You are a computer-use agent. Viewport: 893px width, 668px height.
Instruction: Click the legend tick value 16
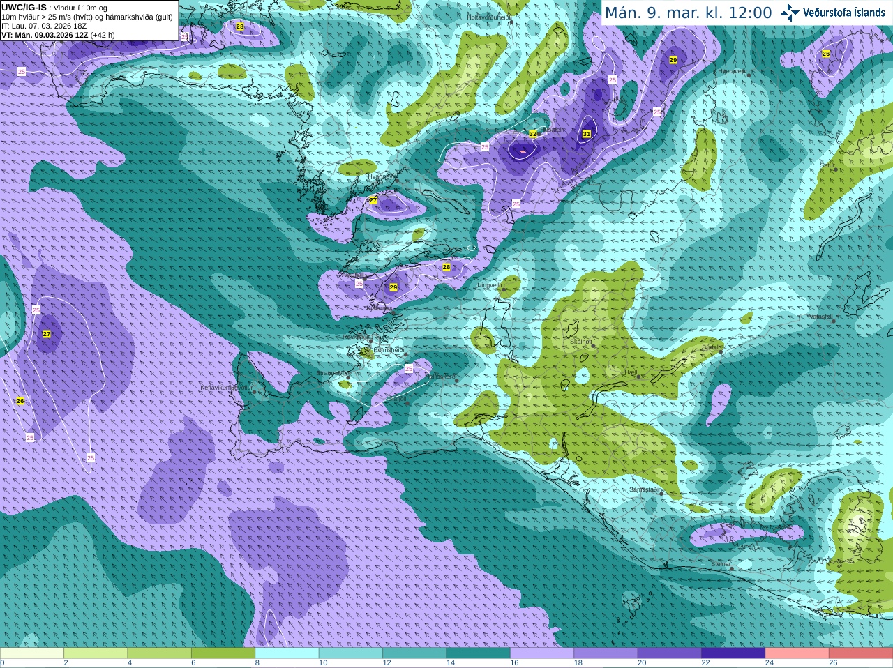514,663
